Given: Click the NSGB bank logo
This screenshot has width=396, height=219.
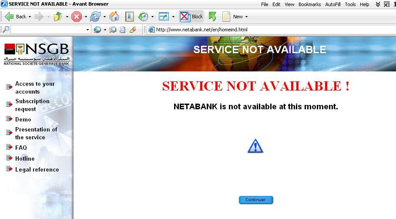Looking at the screenshot, I should (37, 54).
